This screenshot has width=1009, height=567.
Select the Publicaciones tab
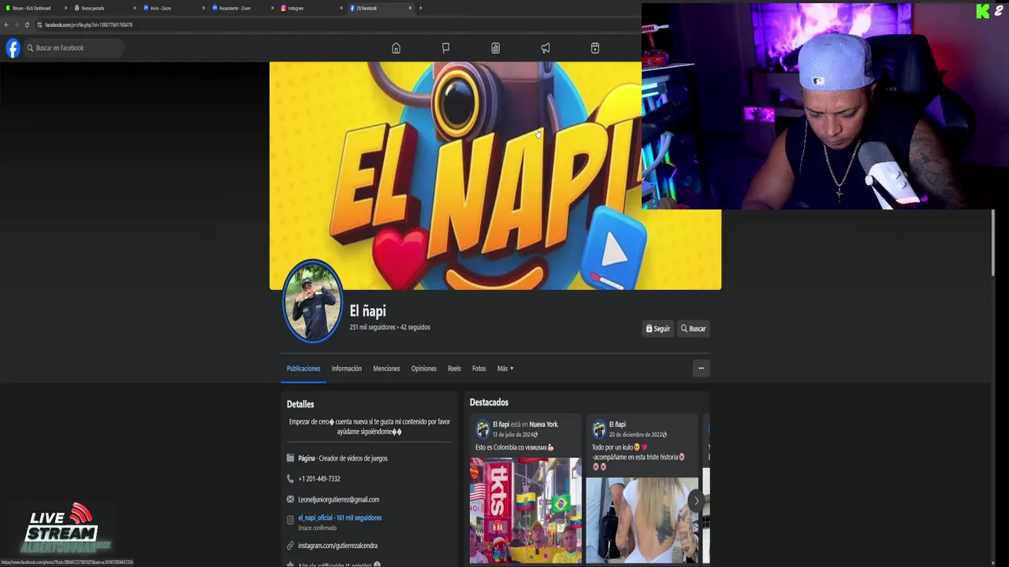pos(303,369)
